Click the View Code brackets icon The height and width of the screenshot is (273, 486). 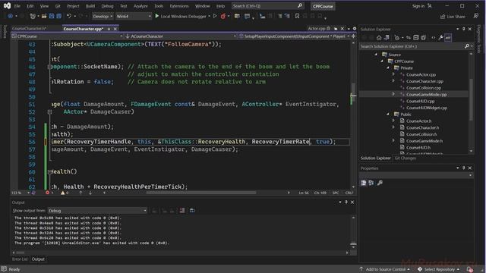coord(434,38)
